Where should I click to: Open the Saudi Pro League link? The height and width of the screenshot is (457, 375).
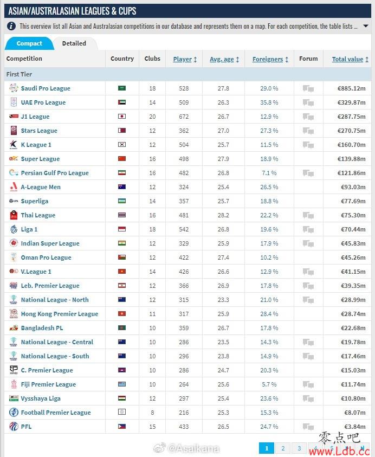[46, 88]
